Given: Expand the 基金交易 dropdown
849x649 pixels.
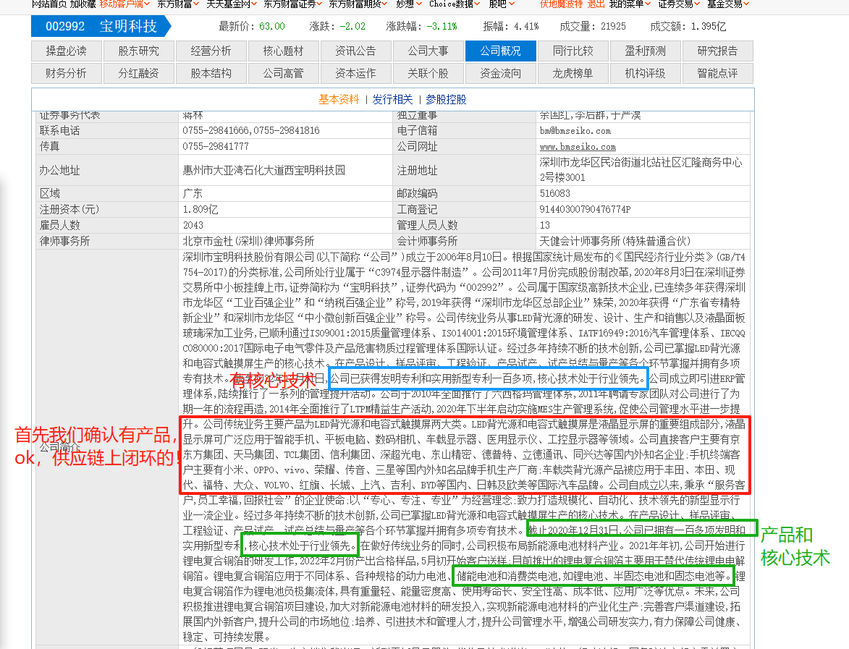Looking at the screenshot, I should pos(728,4).
